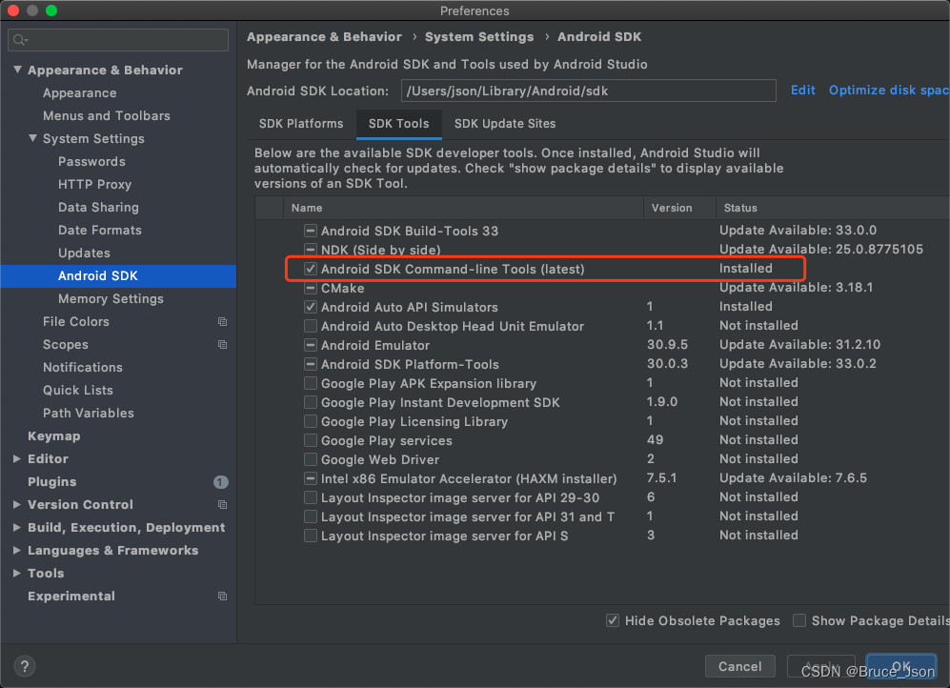Switch to the SDK Platforms tab
The width and height of the screenshot is (950, 688).
[301, 124]
